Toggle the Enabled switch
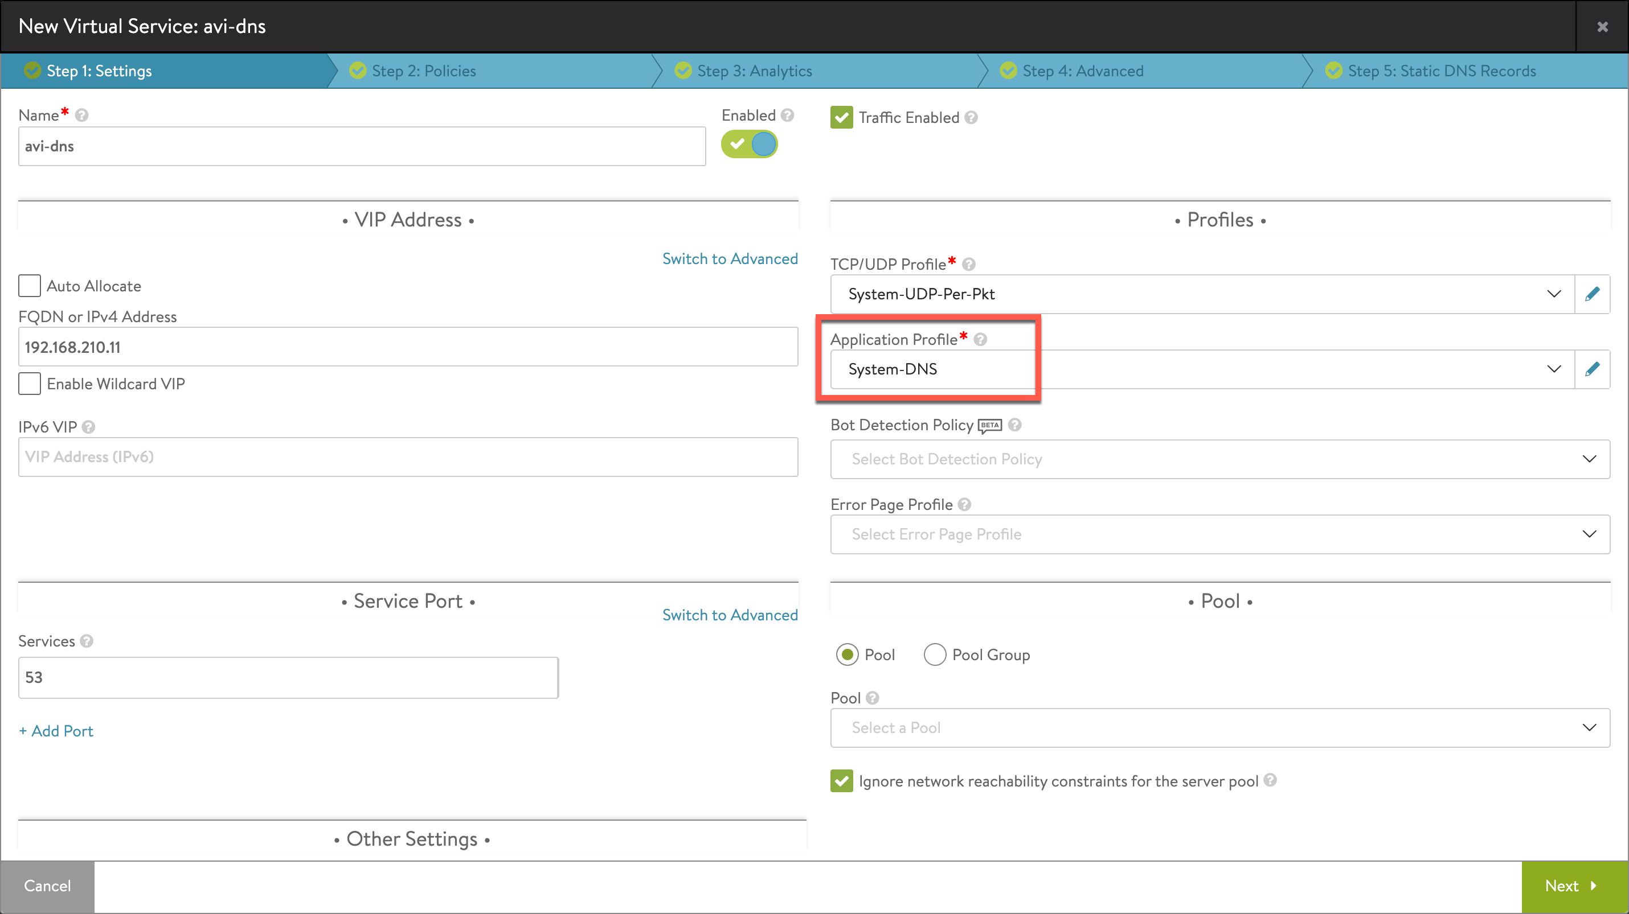This screenshot has height=914, width=1629. (x=750, y=144)
